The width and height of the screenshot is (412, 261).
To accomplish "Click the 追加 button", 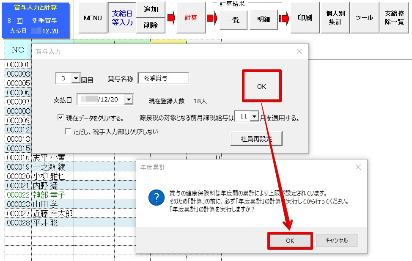I will 151,10.
